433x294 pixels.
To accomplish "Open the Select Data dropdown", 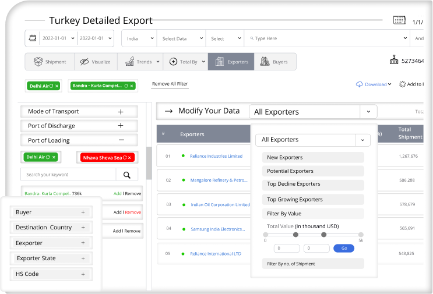I will 181,38.
